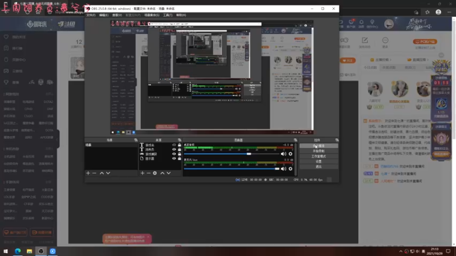Open the 场景集合(S) menu in OBS

[152, 15]
